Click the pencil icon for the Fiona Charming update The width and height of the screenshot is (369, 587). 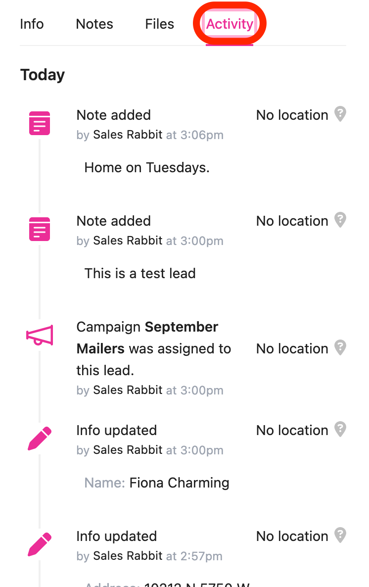click(x=40, y=438)
